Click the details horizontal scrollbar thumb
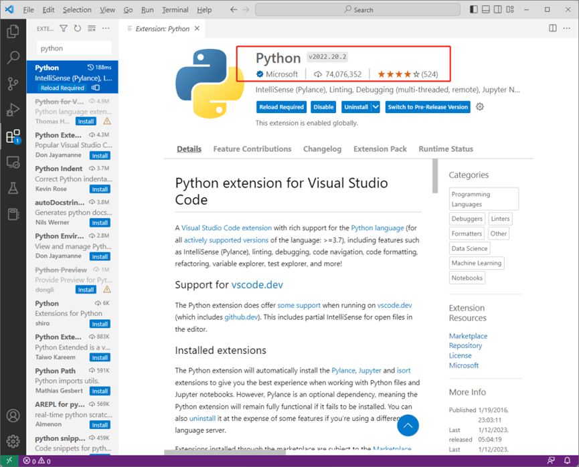 (225, 452)
